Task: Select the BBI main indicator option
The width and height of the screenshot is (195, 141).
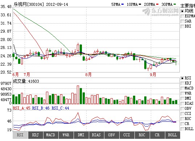Action: [x=182, y=26]
